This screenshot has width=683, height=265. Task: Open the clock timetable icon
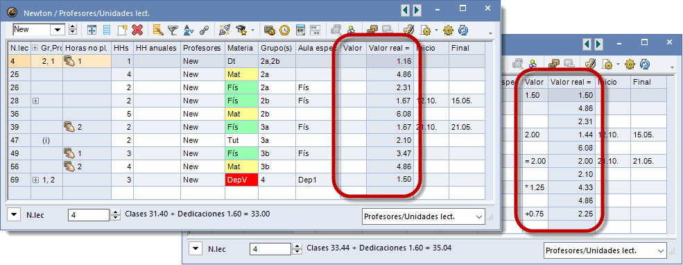tap(284, 30)
